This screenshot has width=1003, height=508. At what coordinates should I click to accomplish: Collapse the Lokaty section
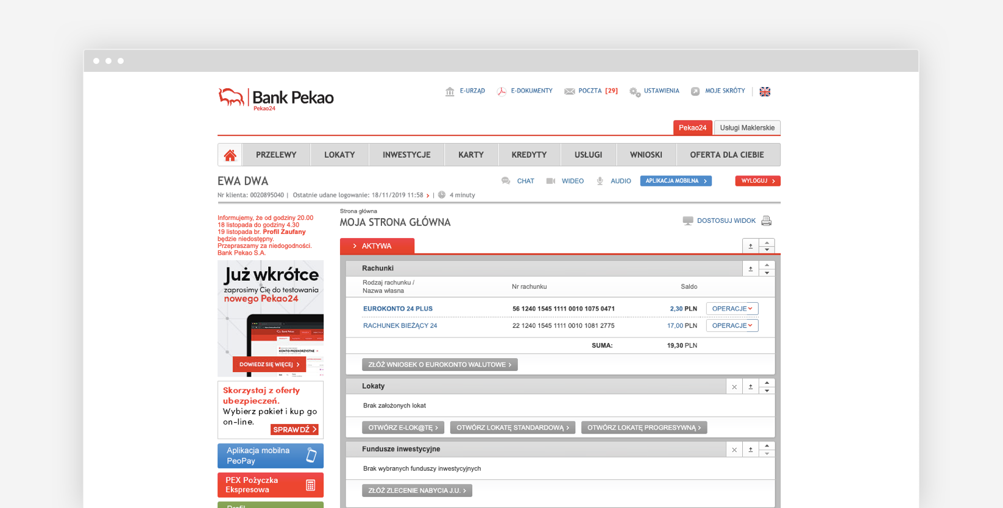(x=750, y=387)
